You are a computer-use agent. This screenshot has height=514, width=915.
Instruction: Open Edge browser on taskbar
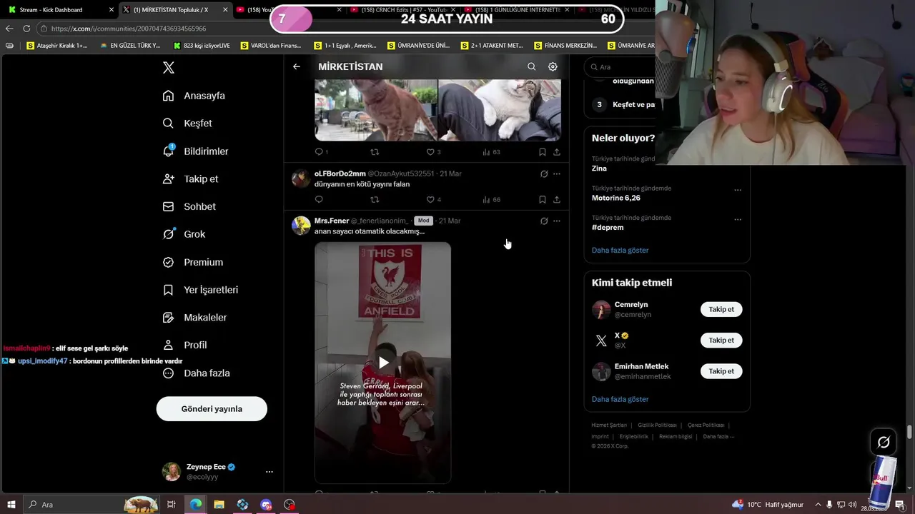195,505
